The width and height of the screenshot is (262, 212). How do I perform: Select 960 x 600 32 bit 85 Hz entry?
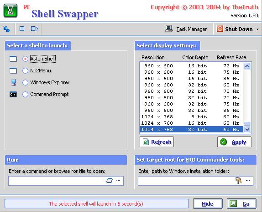pos(192,110)
